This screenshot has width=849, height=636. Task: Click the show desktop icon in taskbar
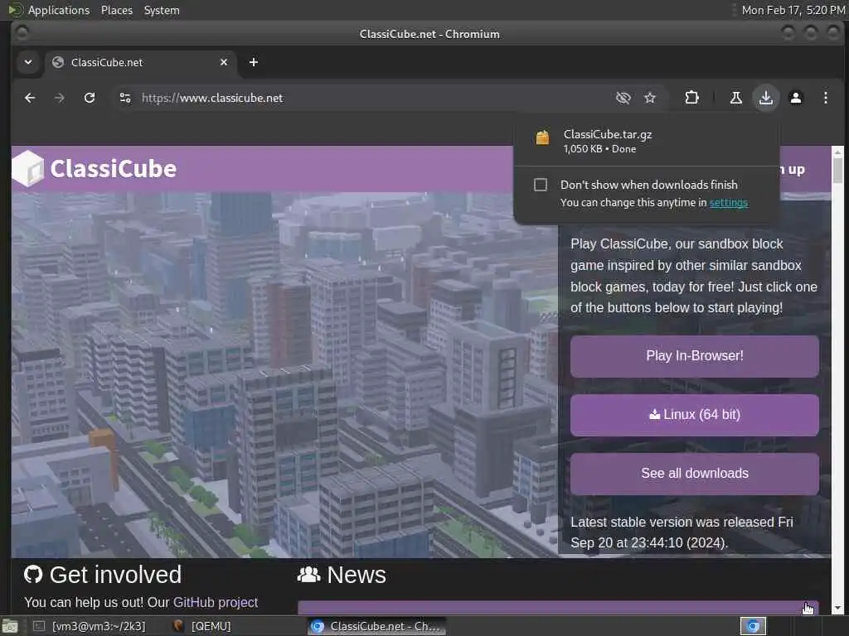10,627
